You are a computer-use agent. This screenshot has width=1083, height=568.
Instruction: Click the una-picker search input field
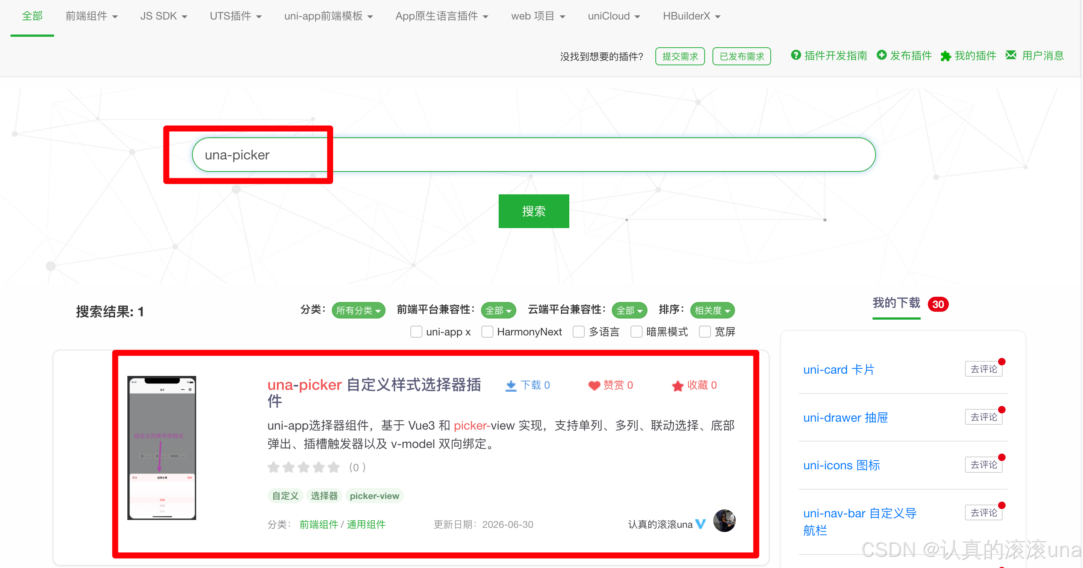(534, 155)
